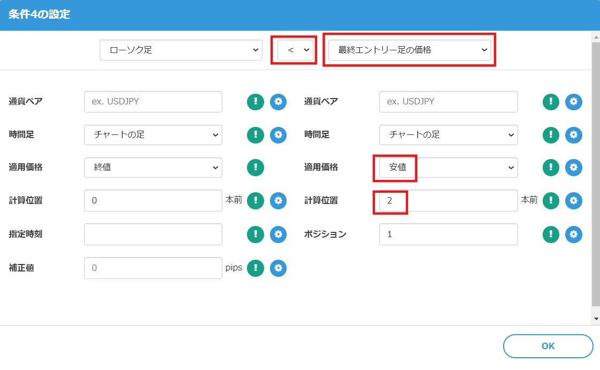Click the info icon beside right 計算位置
The width and height of the screenshot is (600, 370).
click(x=551, y=201)
